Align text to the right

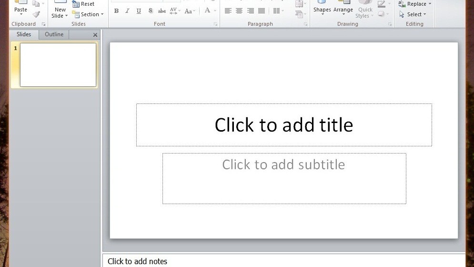[x=251, y=11]
